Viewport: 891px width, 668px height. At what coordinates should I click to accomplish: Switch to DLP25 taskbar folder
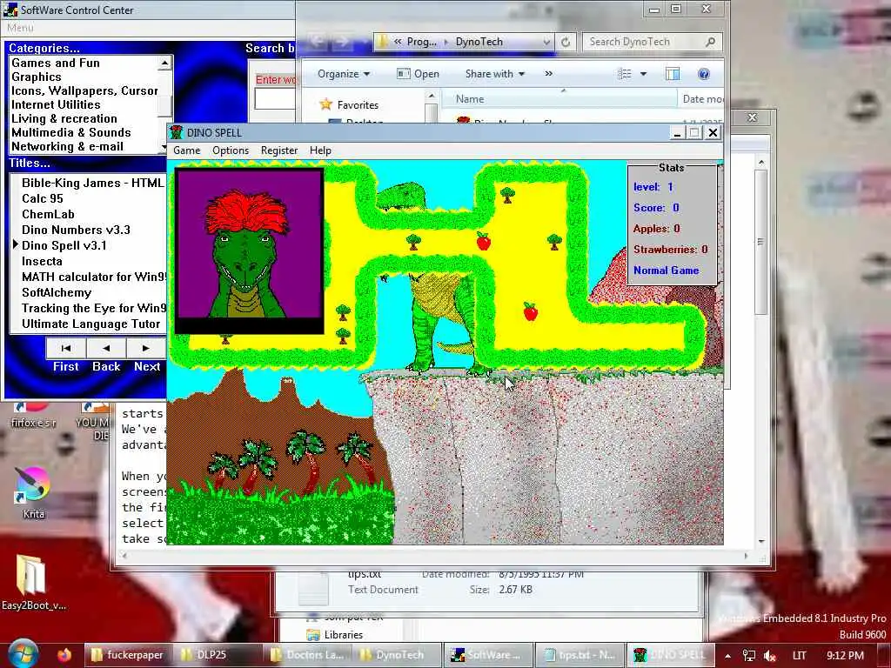click(218, 655)
